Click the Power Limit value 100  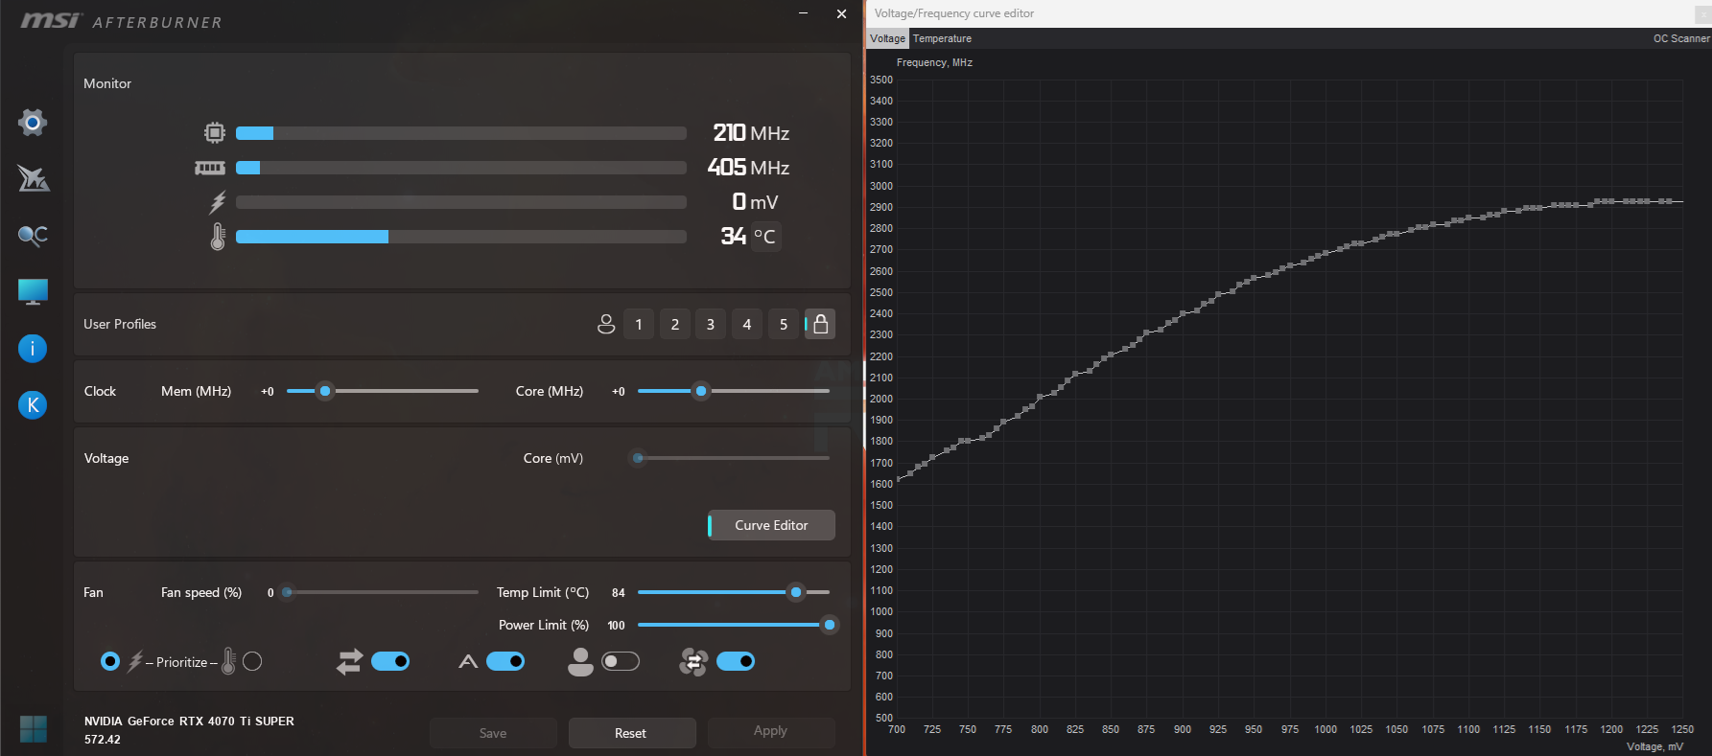pyautogui.click(x=616, y=626)
